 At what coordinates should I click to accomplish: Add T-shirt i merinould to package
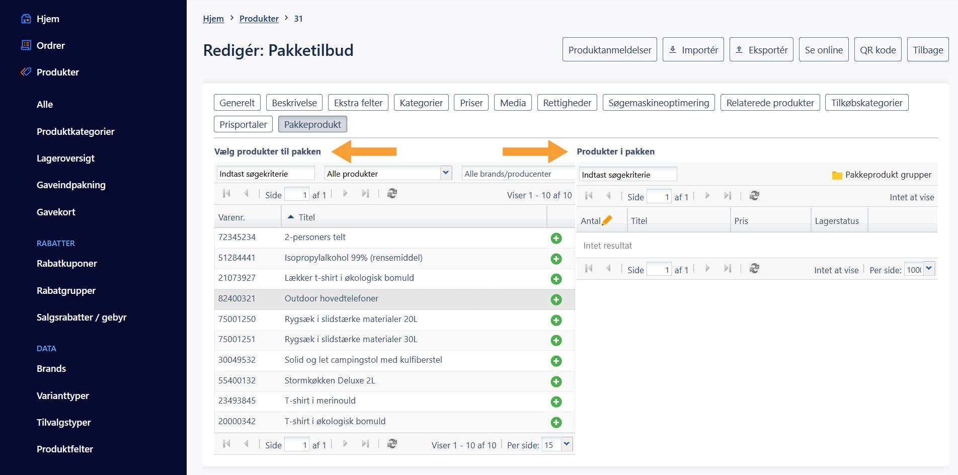point(556,402)
